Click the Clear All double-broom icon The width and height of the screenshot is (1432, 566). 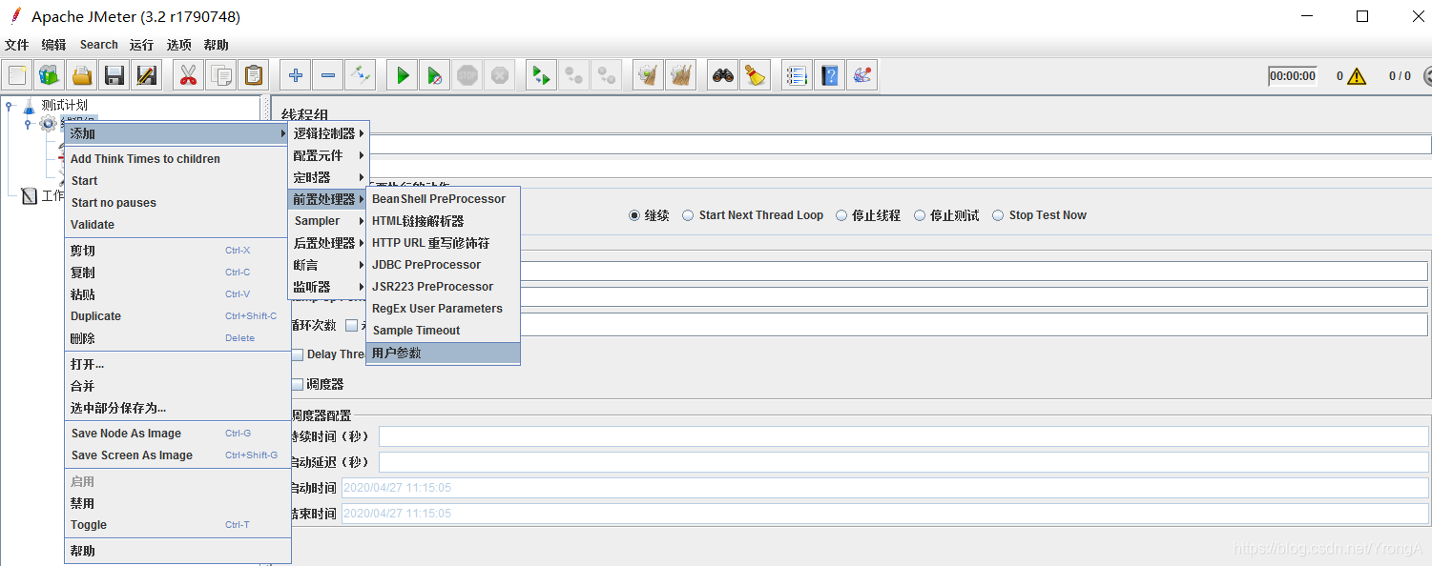click(680, 74)
